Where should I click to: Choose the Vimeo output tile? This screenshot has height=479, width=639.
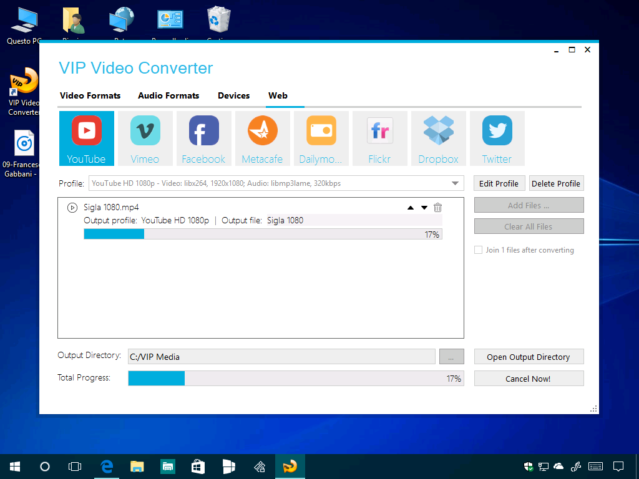(x=145, y=138)
